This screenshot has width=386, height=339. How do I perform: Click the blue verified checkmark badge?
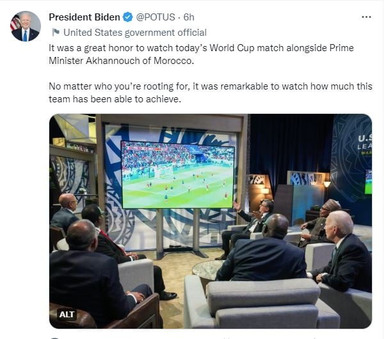pyautogui.click(x=127, y=17)
